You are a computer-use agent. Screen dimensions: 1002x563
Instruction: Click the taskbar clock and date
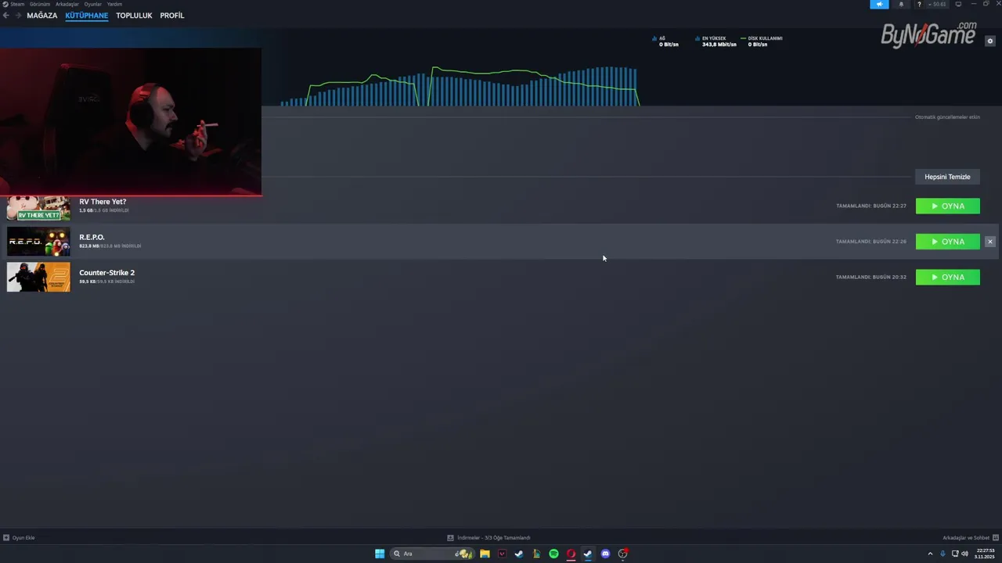985,554
